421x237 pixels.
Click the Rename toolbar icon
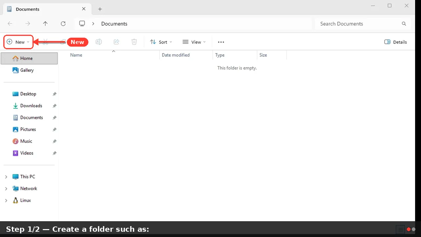click(99, 42)
